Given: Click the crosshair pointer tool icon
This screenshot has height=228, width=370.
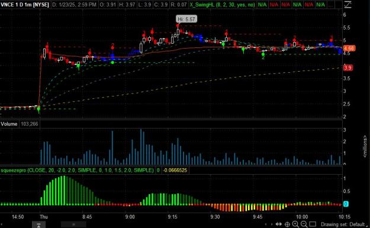Looking at the screenshot, I should point(287,224).
